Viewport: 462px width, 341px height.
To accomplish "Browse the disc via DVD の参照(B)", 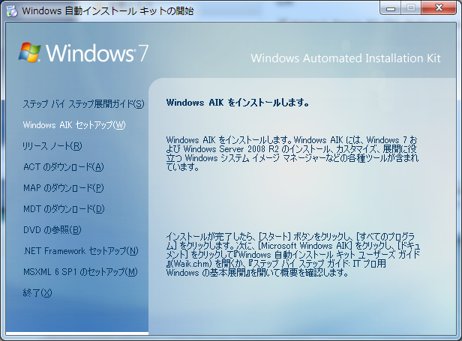I will pyautogui.click(x=52, y=229).
